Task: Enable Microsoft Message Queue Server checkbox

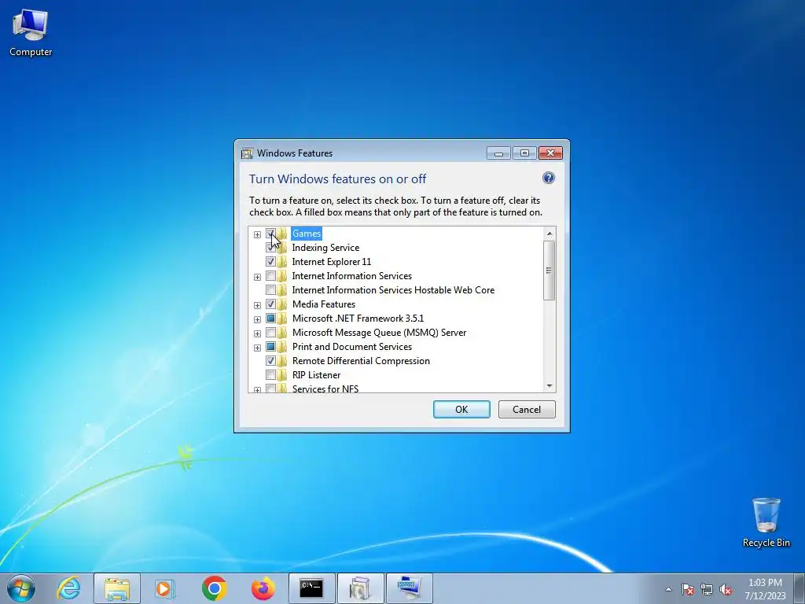Action: click(270, 333)
